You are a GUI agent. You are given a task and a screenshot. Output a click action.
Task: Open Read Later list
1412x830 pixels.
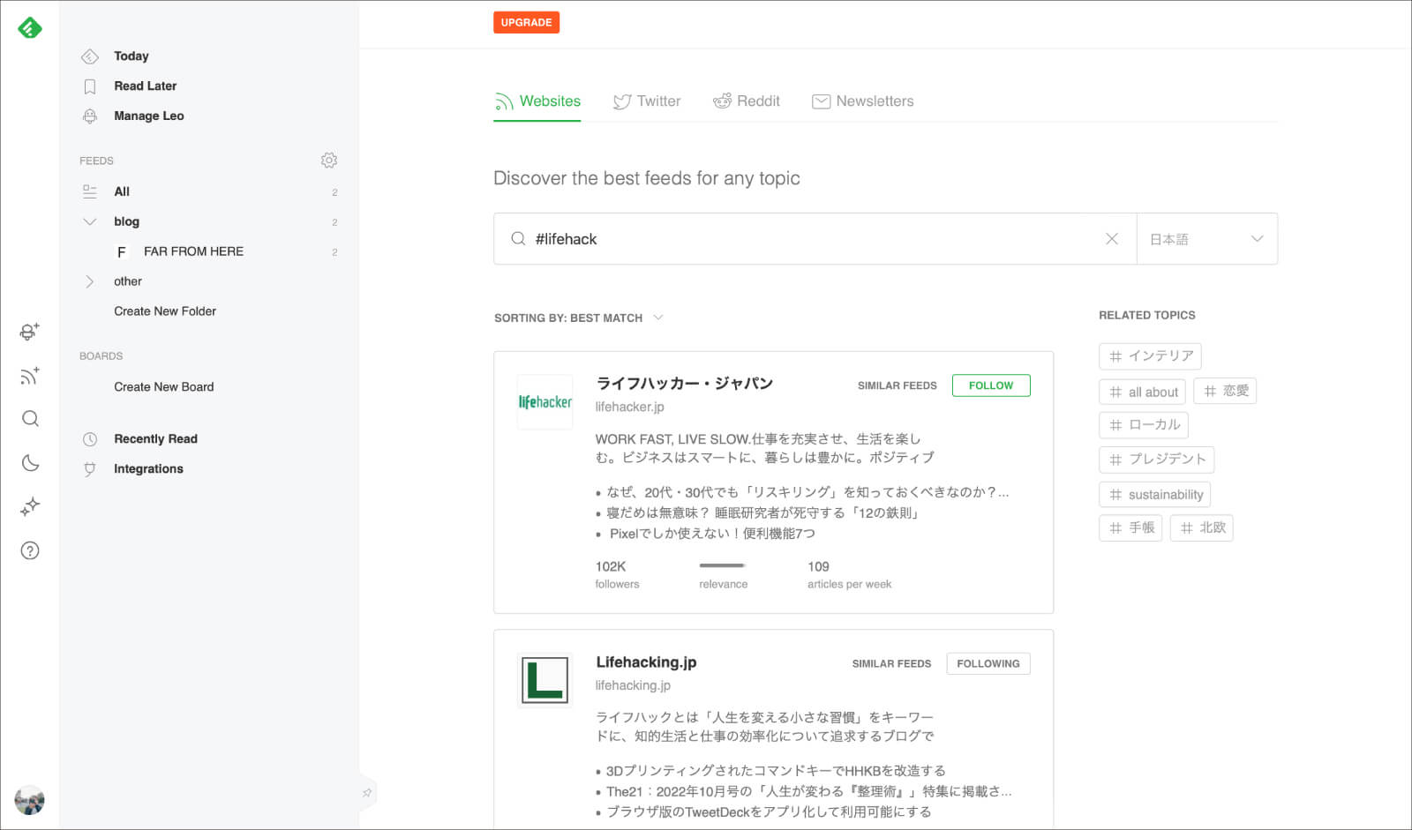coord(145,86)
